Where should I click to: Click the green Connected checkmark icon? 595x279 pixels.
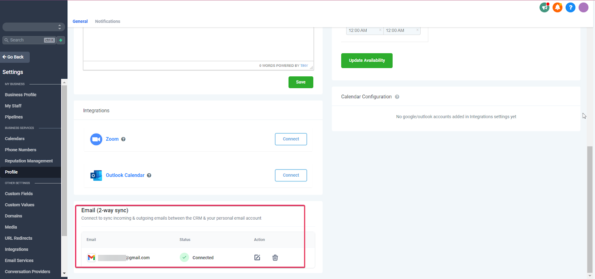pyautogui.click(x=184, y=257)
